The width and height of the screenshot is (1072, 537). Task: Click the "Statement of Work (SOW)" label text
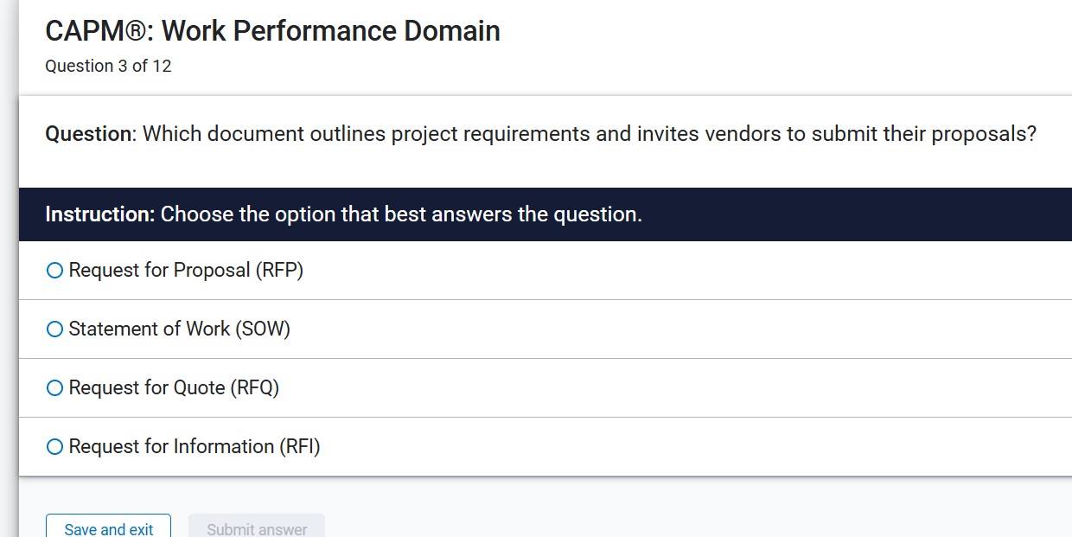(180, 329)
